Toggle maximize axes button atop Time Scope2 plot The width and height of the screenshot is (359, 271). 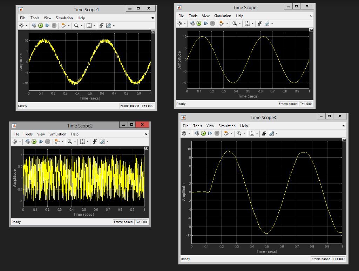147,148
